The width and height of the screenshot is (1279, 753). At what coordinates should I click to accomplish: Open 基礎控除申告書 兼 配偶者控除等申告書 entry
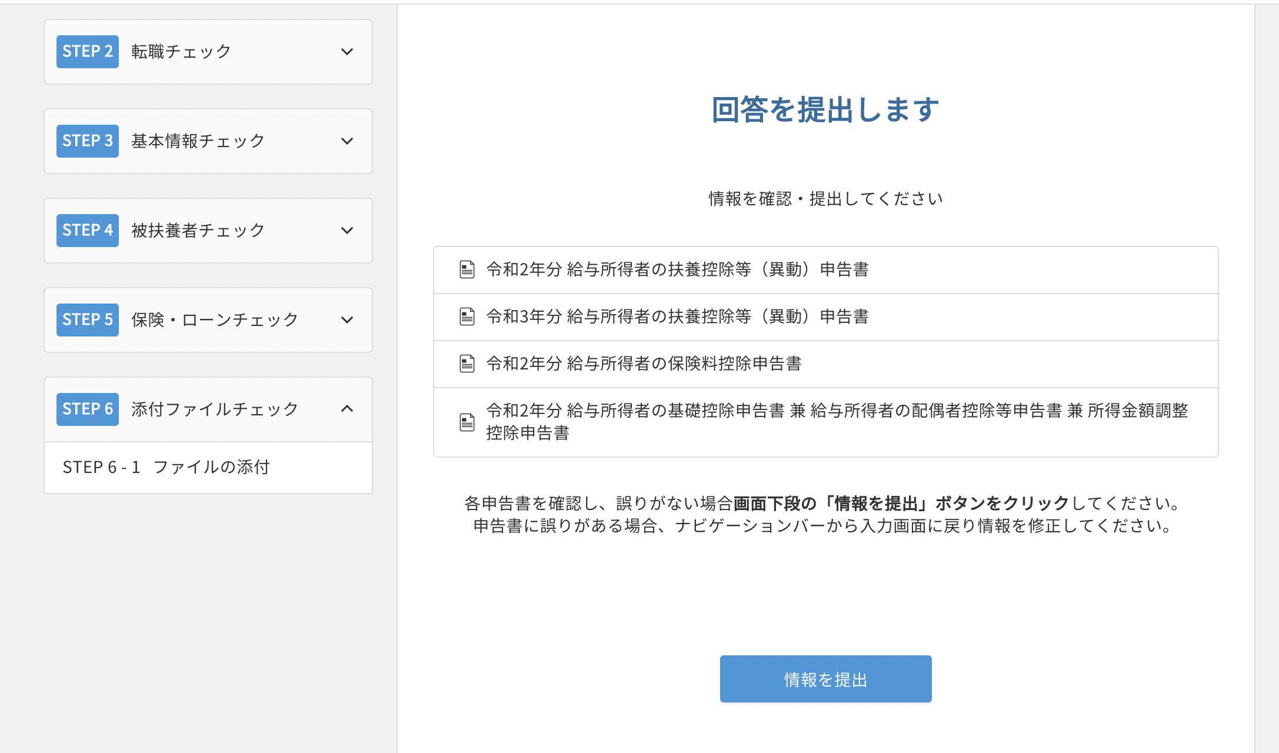coord(837,411)
